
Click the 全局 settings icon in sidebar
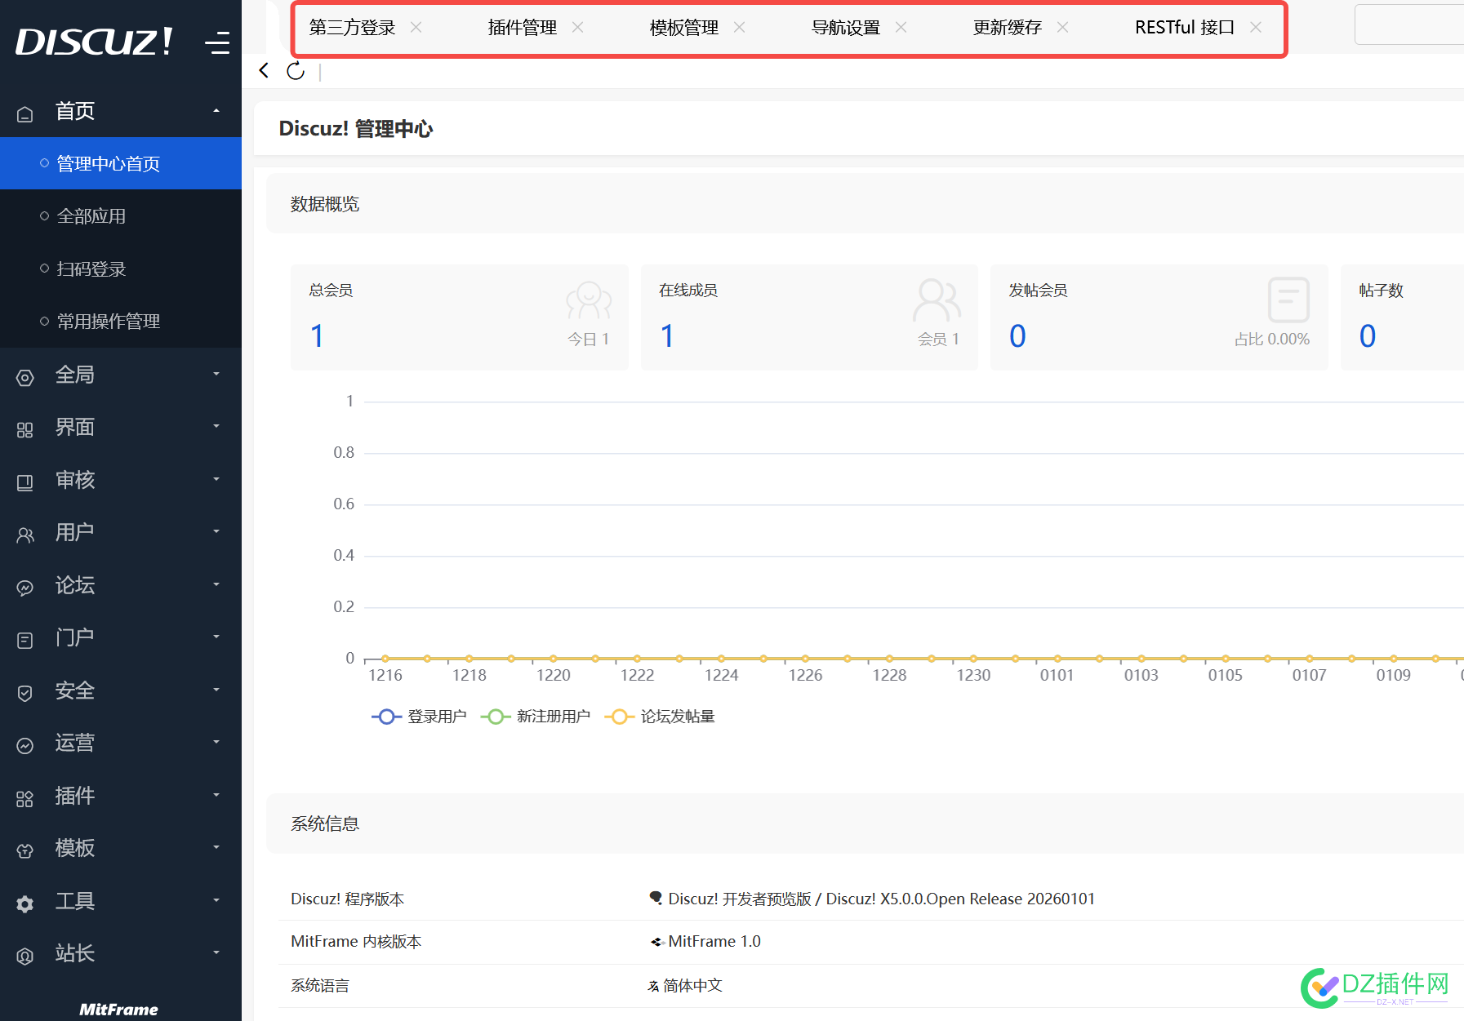[25, 377]
